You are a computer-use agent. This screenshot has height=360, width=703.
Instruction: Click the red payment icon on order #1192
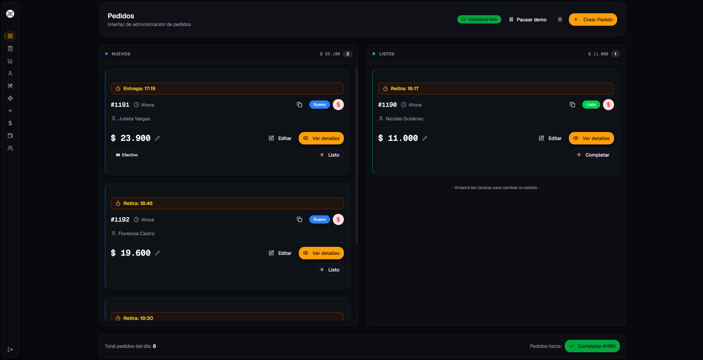coord(338,219)
